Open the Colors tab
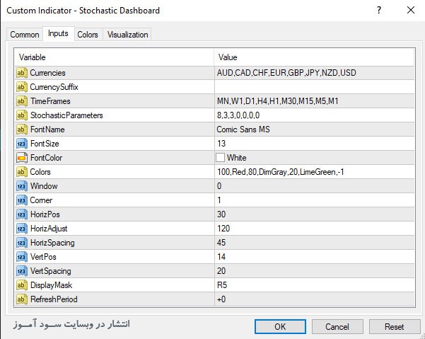 pos(88,35)
